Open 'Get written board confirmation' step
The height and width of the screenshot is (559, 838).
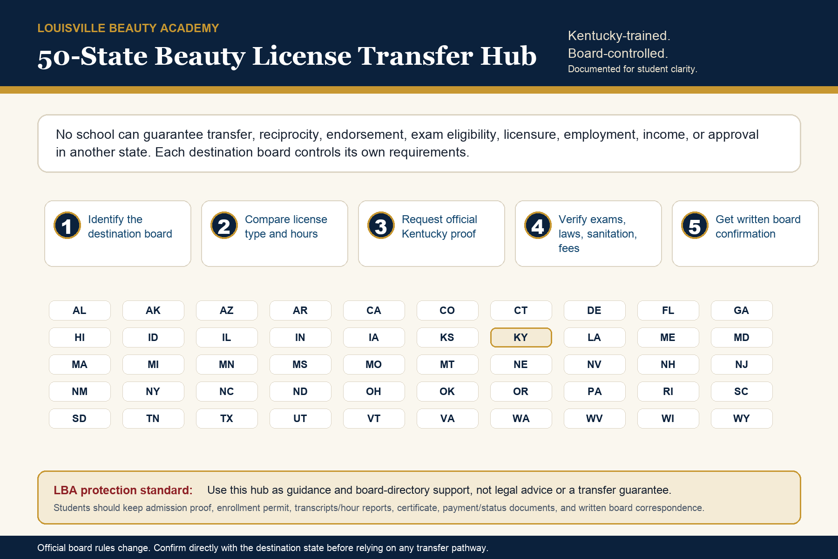pyautogui.click(x=745, y=234)
